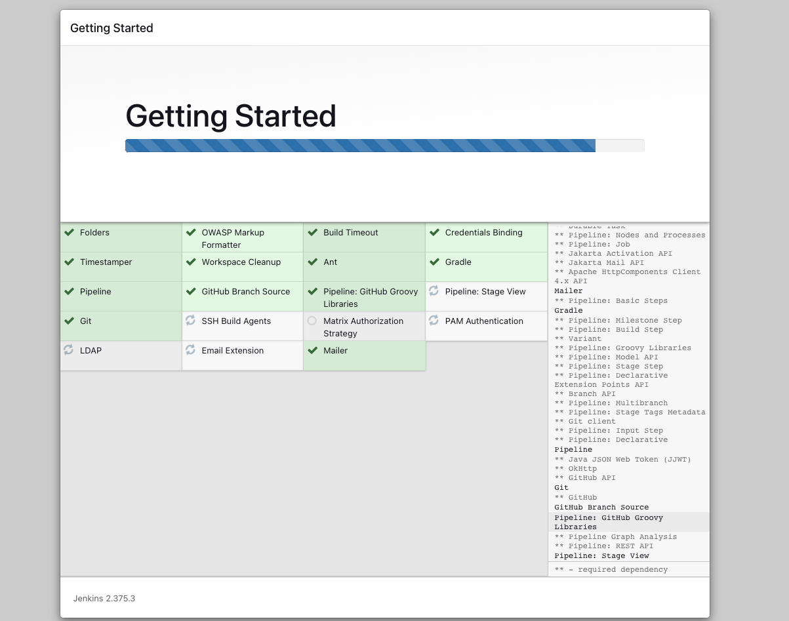Click the checkmark beside Workspace Cleanup

click(191, 262)
